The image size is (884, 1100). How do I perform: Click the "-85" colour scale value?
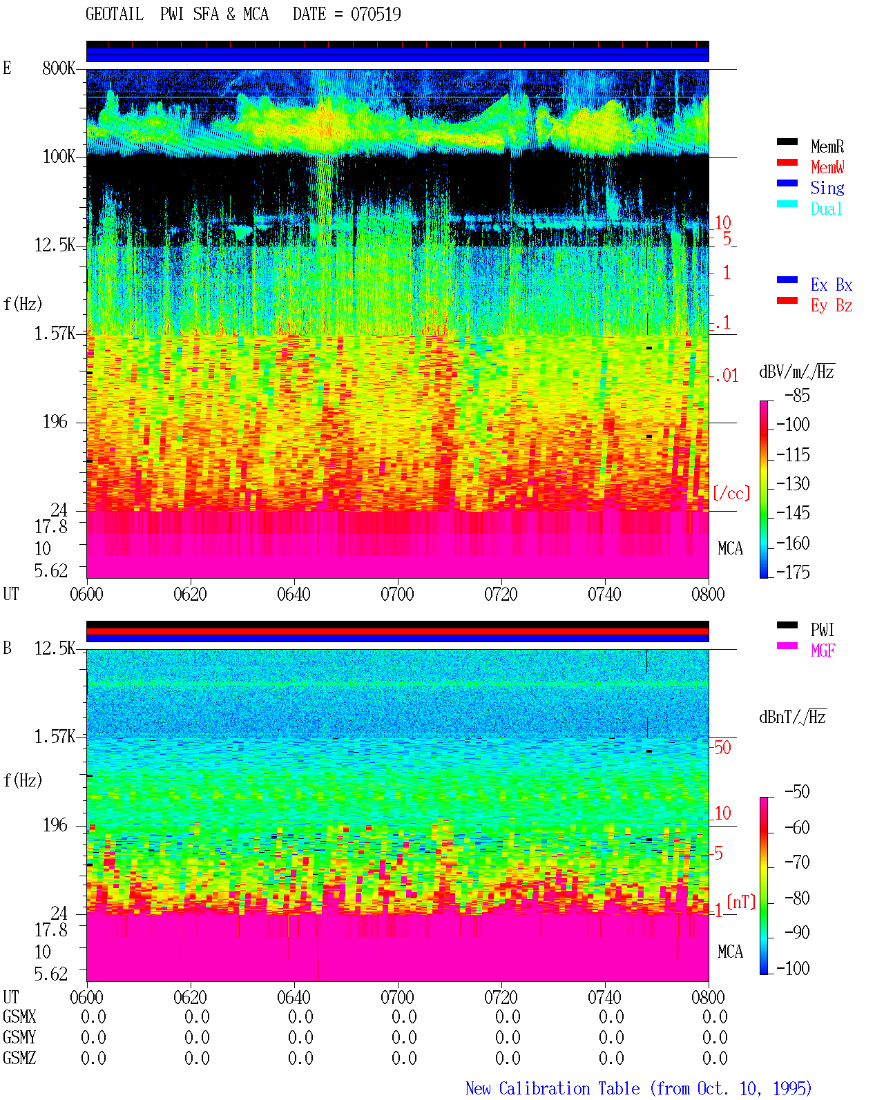pos(797,396)
